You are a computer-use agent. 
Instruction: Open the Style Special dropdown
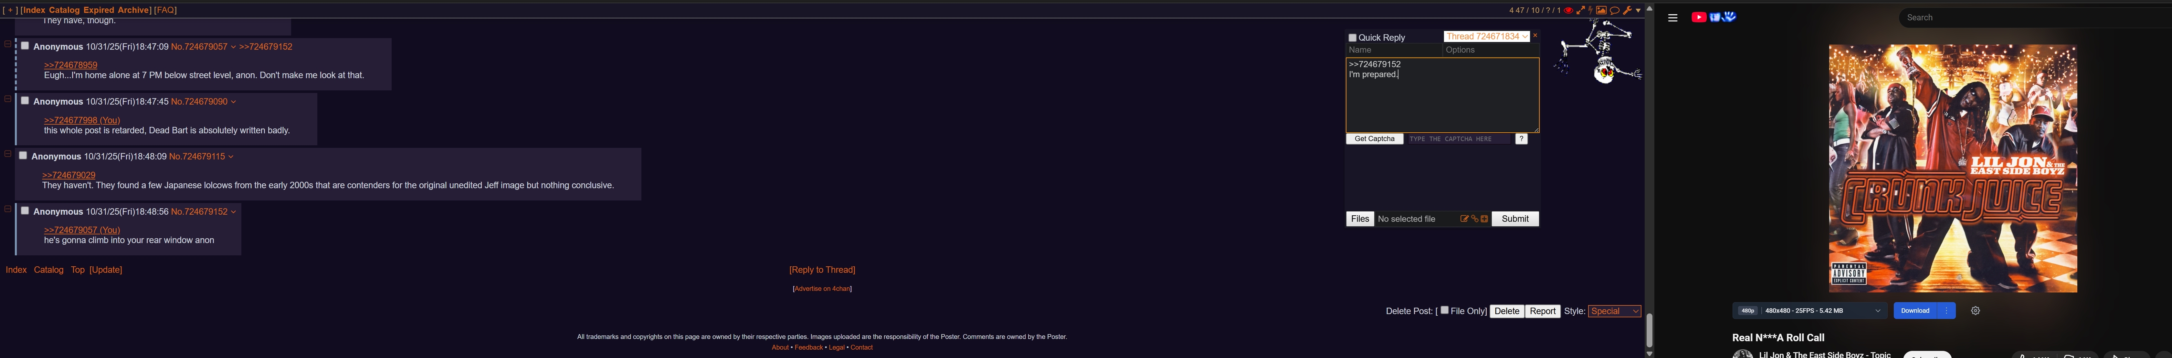point(1615,311)
